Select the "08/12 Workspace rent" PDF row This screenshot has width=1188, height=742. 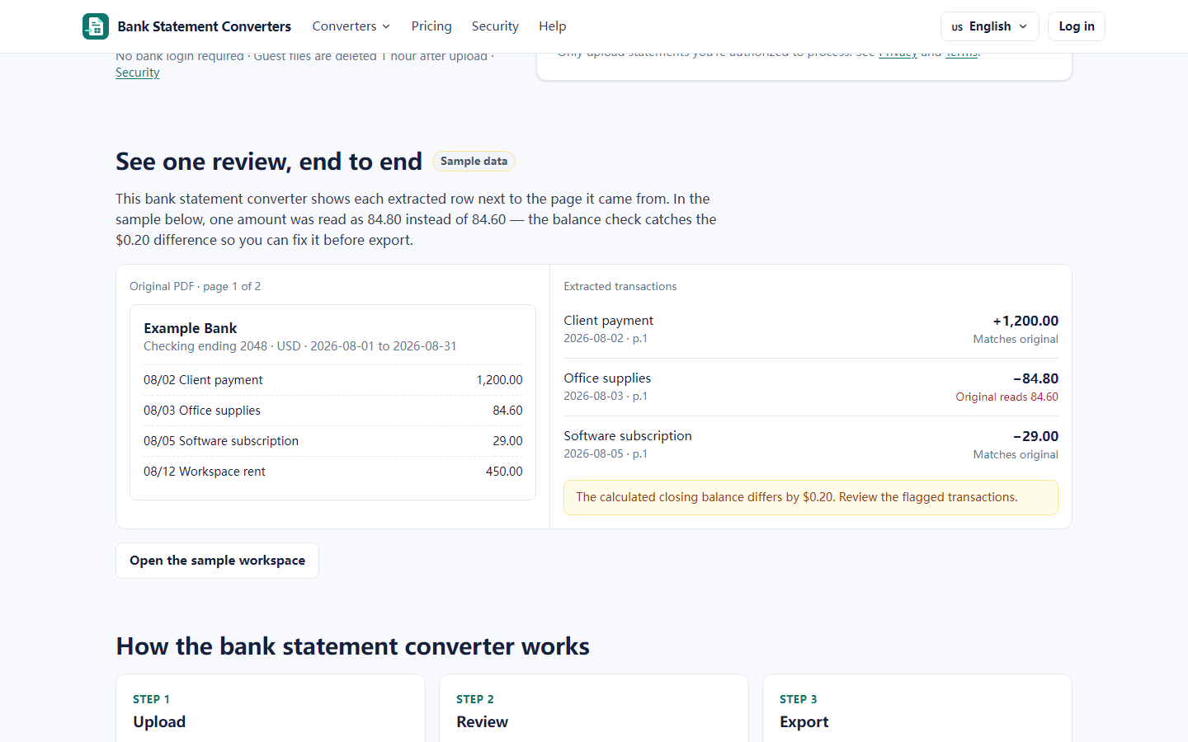[332, 472]
